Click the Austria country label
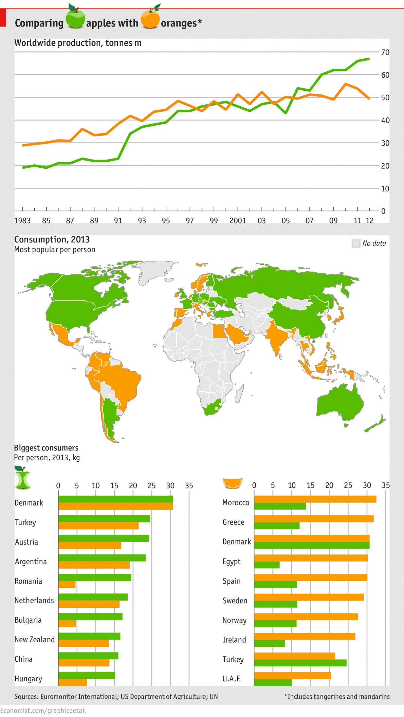Viewport: 404px width, 717px height. pyautogui.click(x=26, y=542)
